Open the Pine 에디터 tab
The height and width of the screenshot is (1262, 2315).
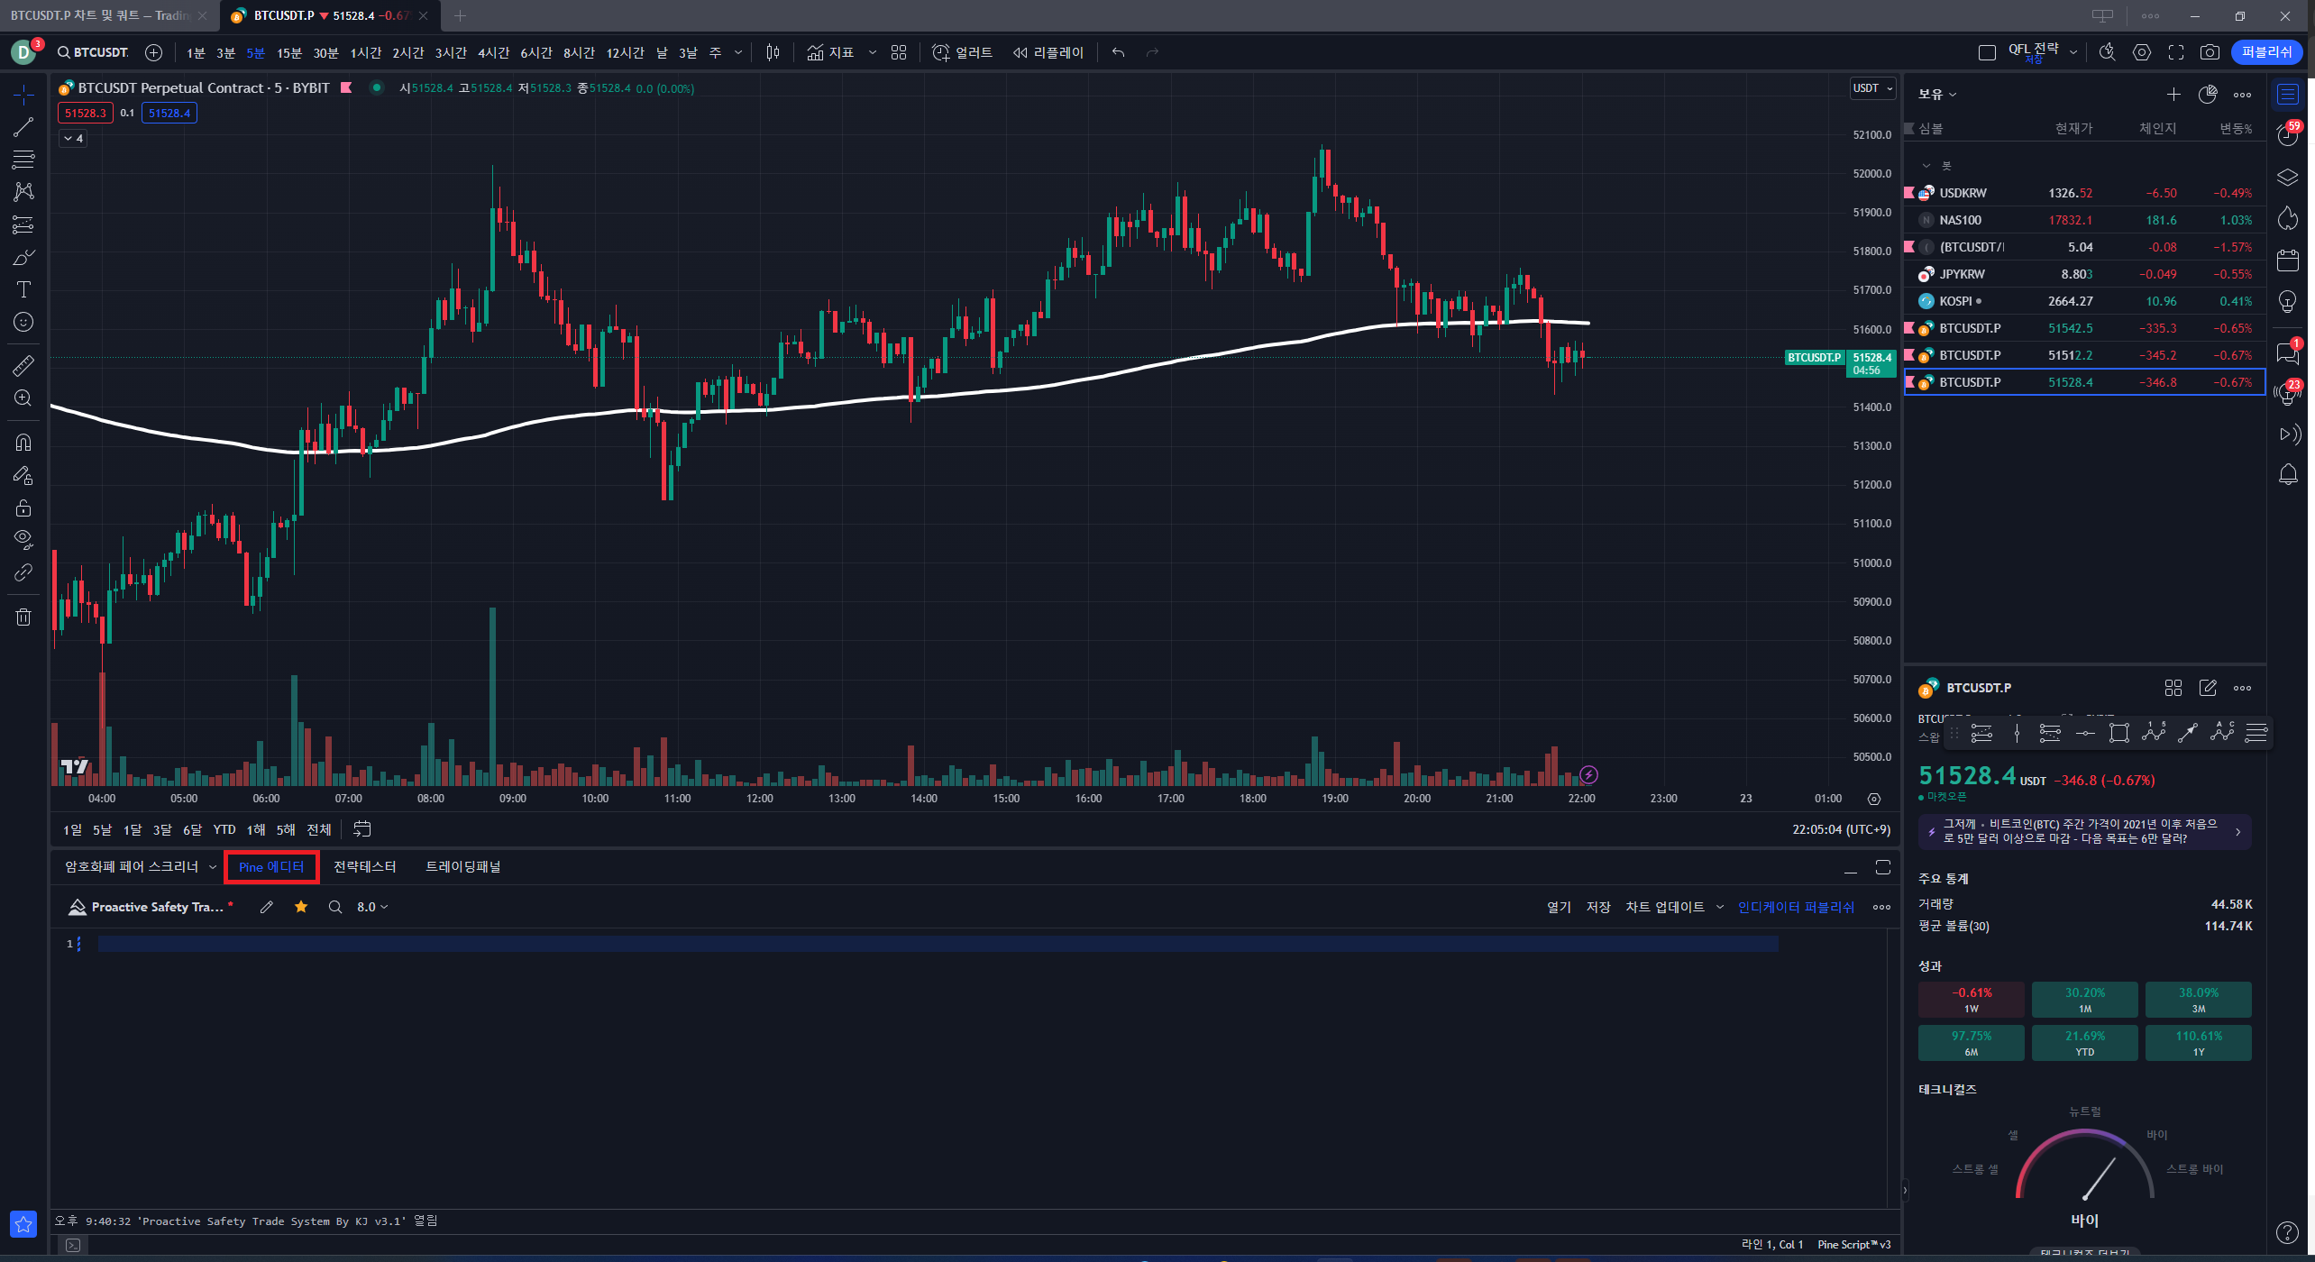pos(271,866)
